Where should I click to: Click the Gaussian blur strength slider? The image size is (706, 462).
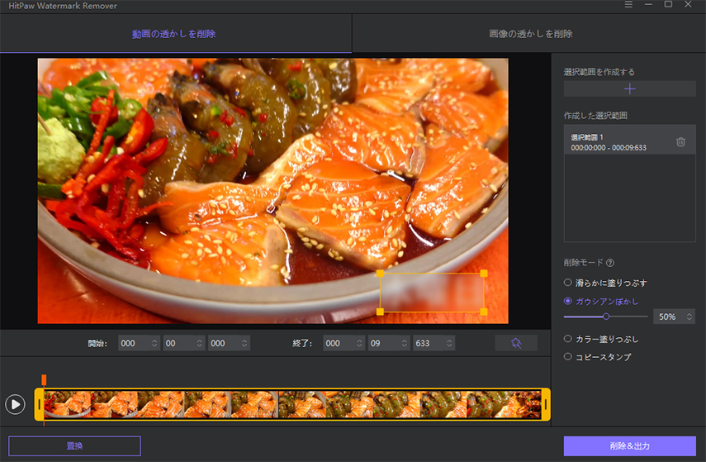coord(606,317)
